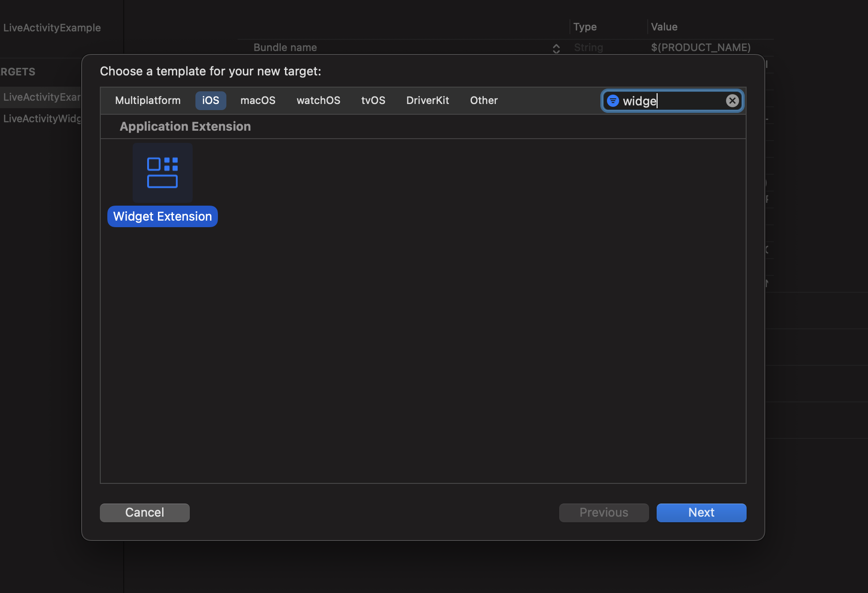
Task: Clear the template search field
Action: (x=732, y=101)
